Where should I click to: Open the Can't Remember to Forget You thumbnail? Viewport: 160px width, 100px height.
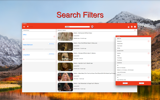[65, 87]
